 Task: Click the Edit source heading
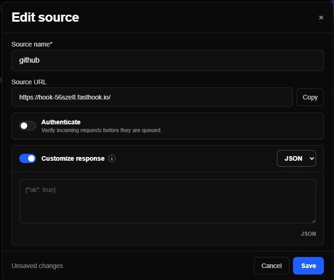click(x=45, y=17)
